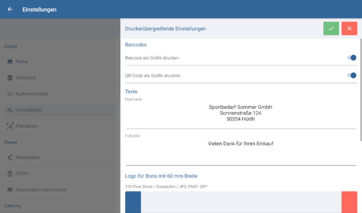Click the Firma store icon

(10, 62)
